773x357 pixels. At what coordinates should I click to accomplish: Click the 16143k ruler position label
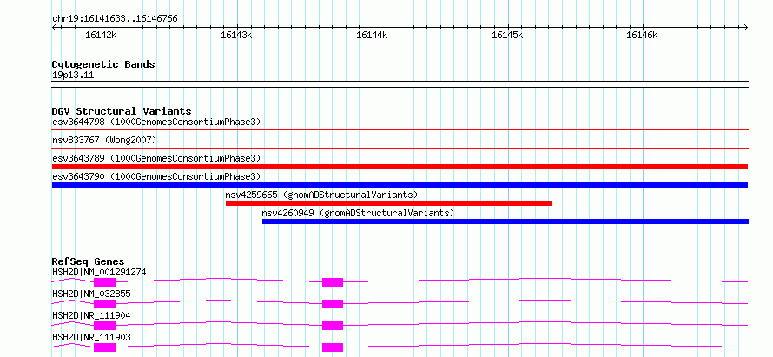[x=236, y=35]
